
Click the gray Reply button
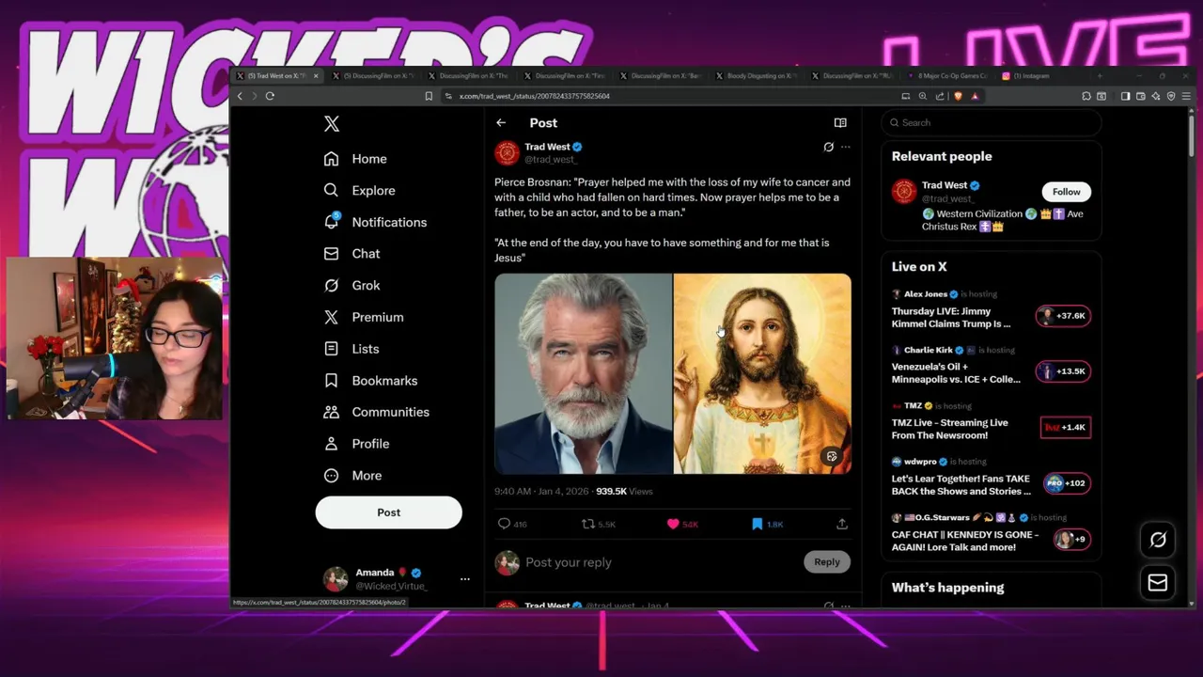pos(827,562)
